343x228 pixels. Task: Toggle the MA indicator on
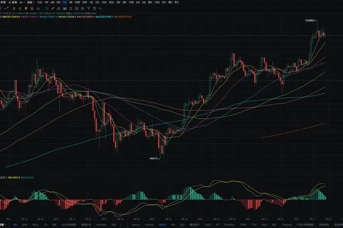(x=15, y=225)
